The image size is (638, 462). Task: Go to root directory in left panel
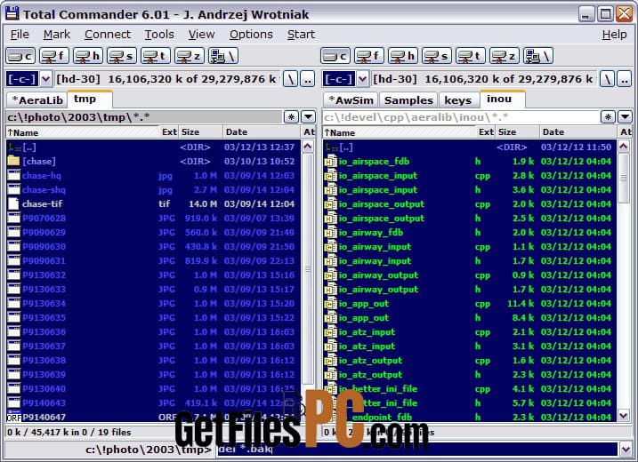tap(290, 79)
